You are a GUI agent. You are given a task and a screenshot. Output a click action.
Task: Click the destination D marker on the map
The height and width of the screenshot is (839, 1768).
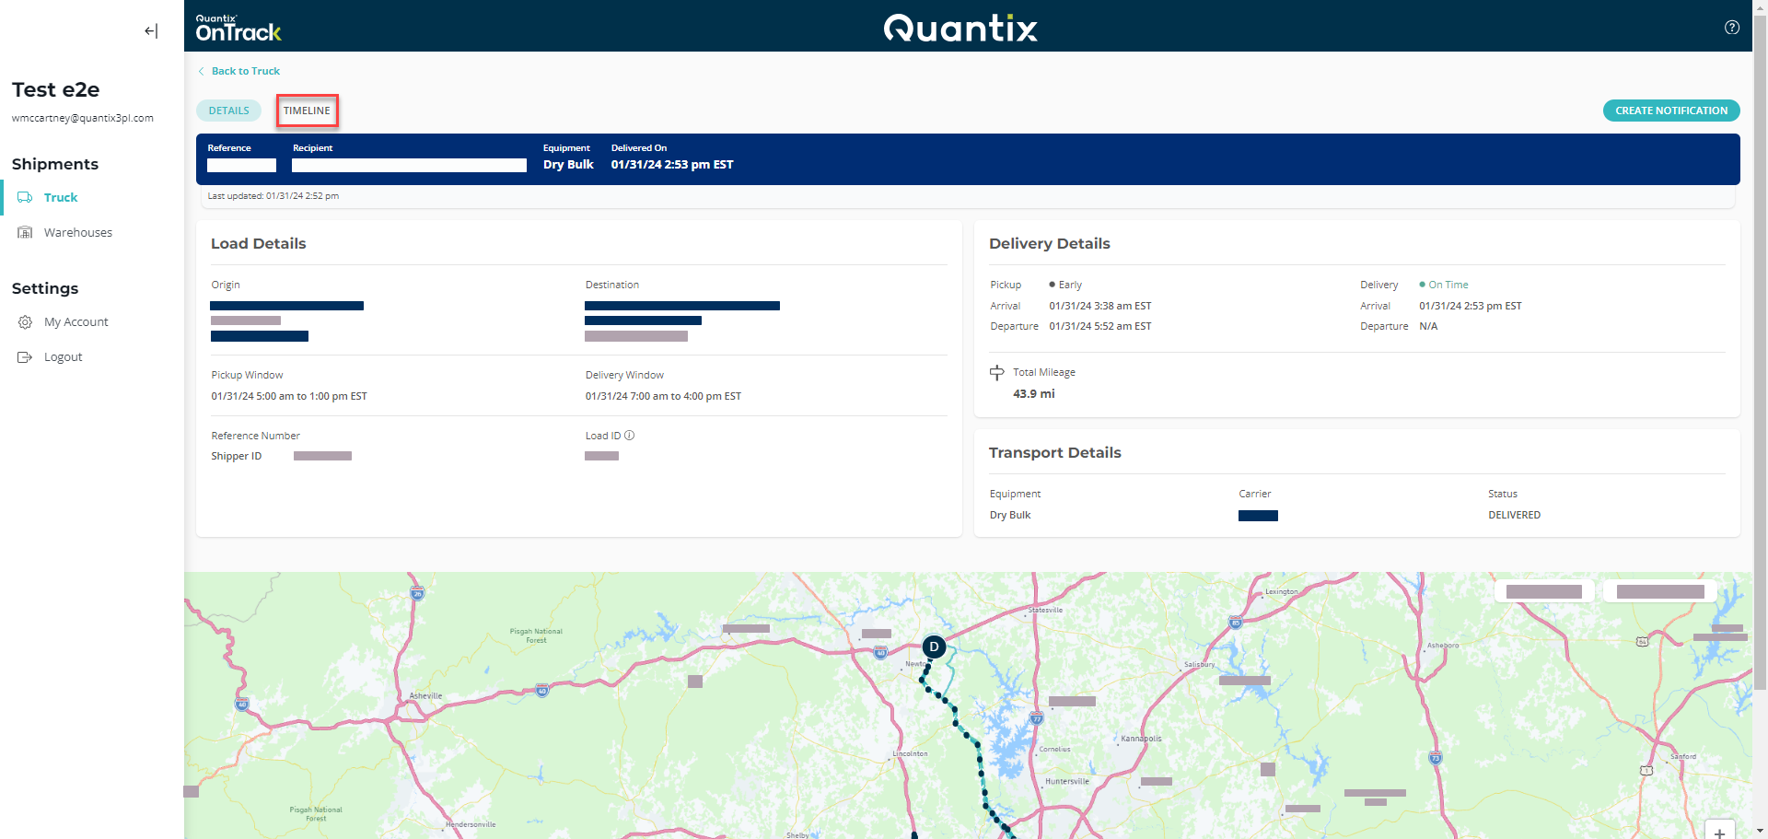[934, 647]
